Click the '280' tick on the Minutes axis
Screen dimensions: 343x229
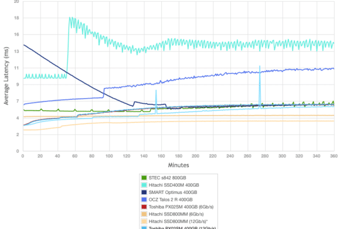pos(264,156)
